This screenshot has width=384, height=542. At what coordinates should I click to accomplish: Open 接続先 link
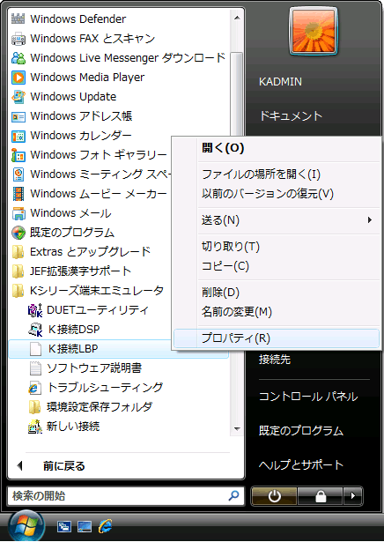coord(275,360)
